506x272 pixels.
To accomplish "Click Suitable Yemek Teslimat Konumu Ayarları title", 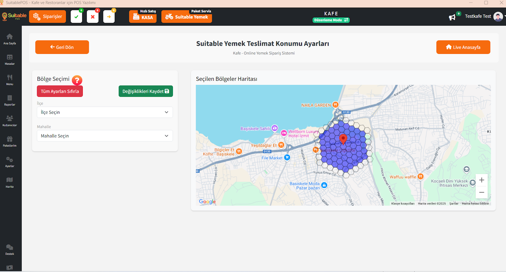I will tap(262, 44).
